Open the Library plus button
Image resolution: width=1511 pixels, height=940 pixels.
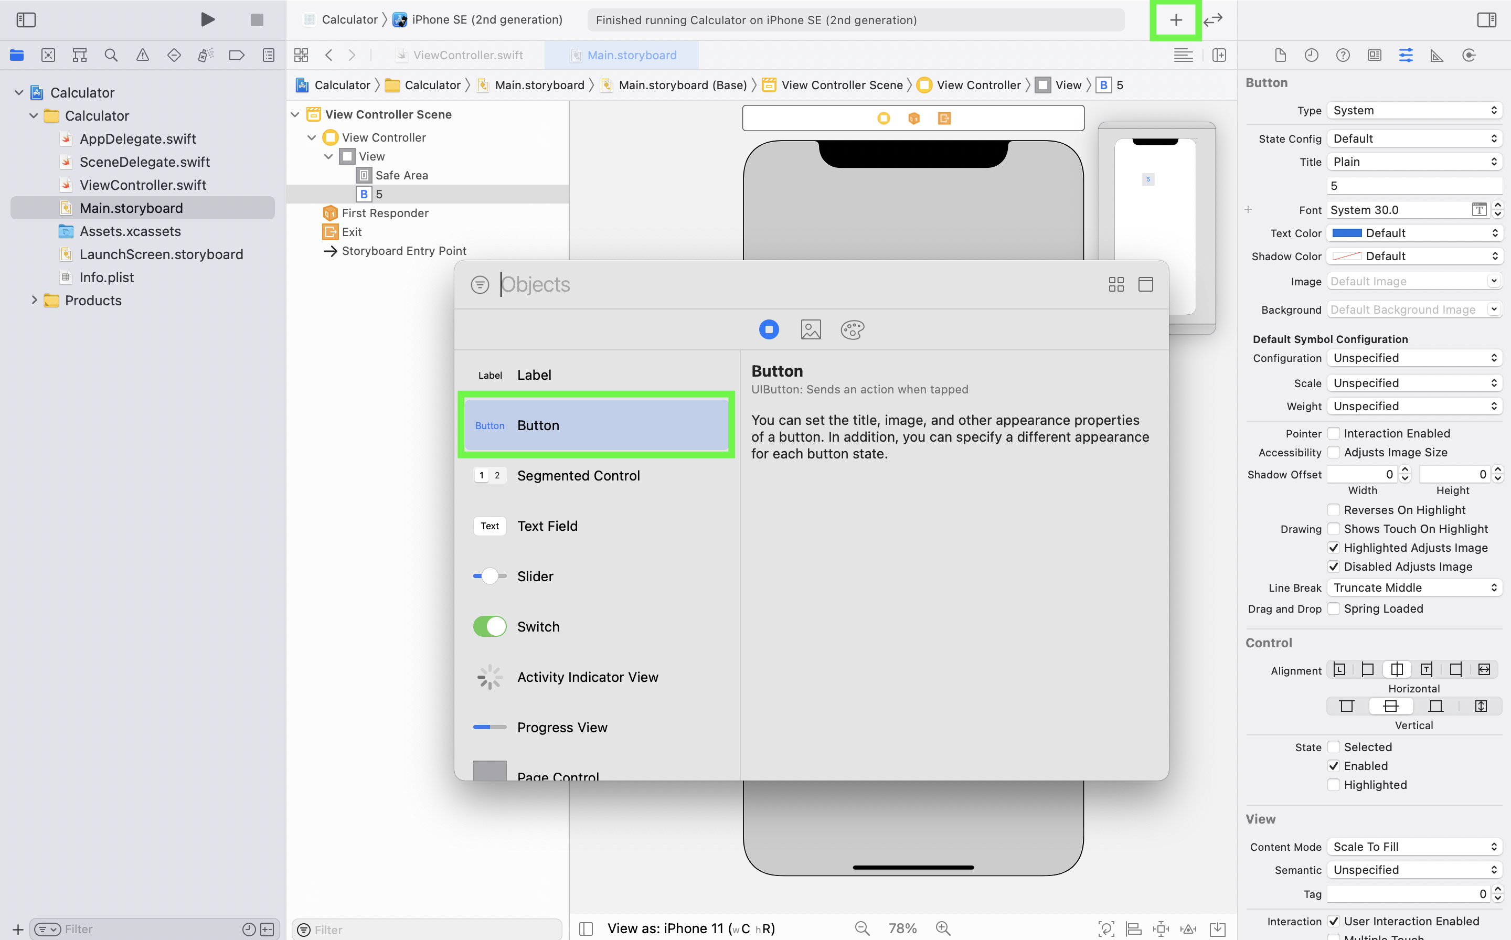click(x=1175, y=20)
